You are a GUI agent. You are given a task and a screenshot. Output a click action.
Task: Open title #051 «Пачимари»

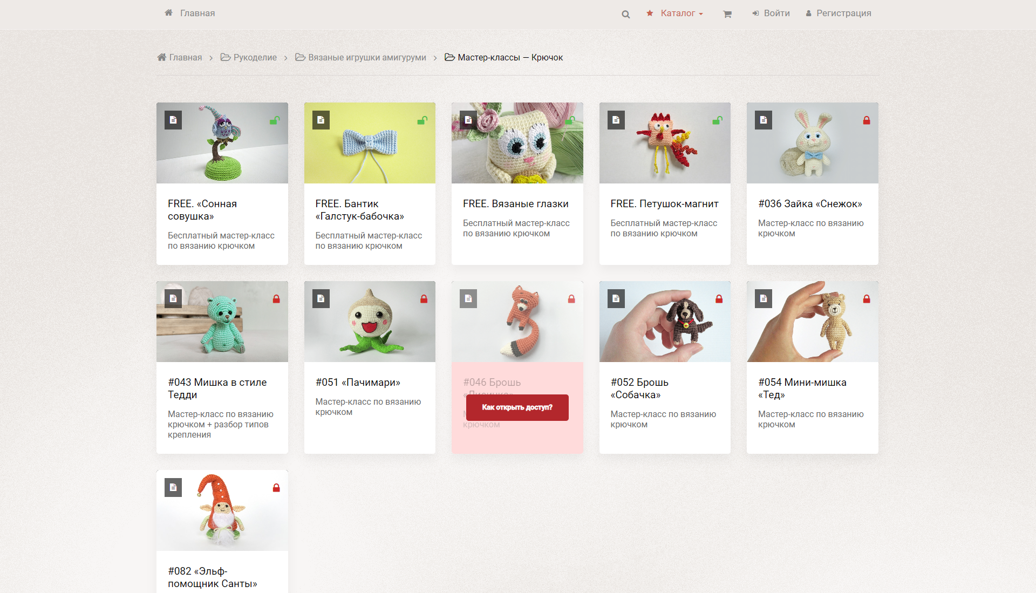(x=358, y=383)
